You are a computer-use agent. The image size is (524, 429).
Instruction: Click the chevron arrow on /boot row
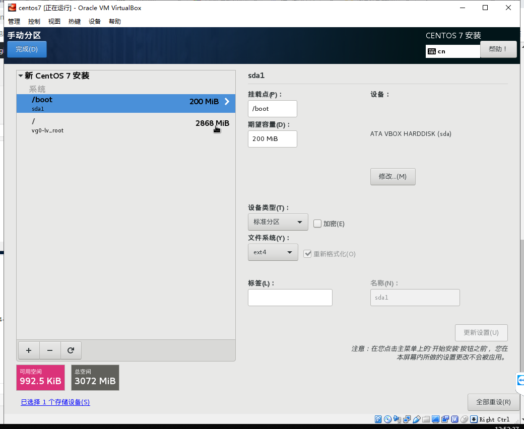coord(227,102)
